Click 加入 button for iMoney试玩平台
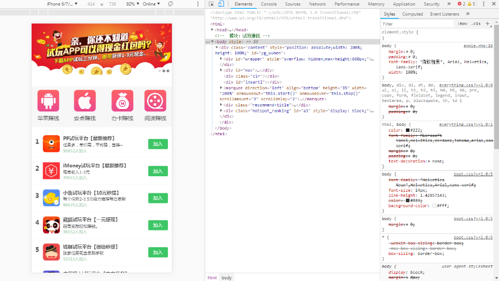 (158, 171)
